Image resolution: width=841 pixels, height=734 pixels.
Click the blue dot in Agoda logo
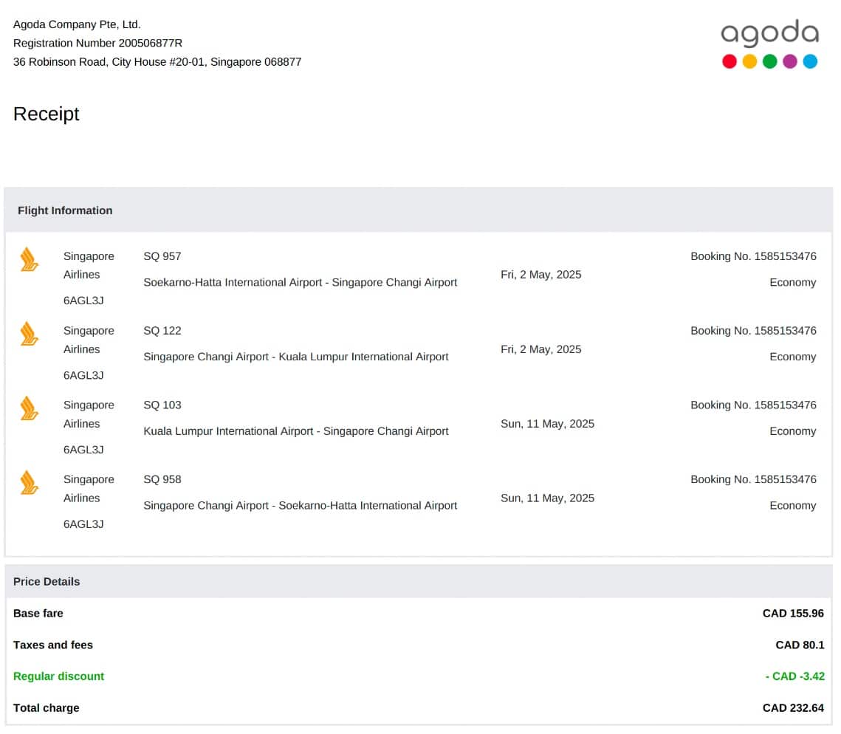(810, 62)
